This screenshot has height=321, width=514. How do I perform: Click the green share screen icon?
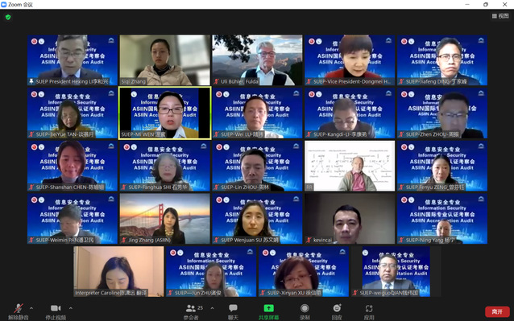click(x=269, y=308)
